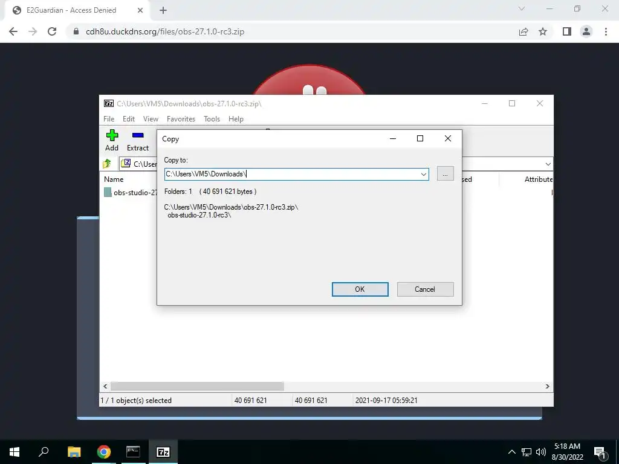
Task: Bookmark page with the star icon
Action: pos(543,31)
